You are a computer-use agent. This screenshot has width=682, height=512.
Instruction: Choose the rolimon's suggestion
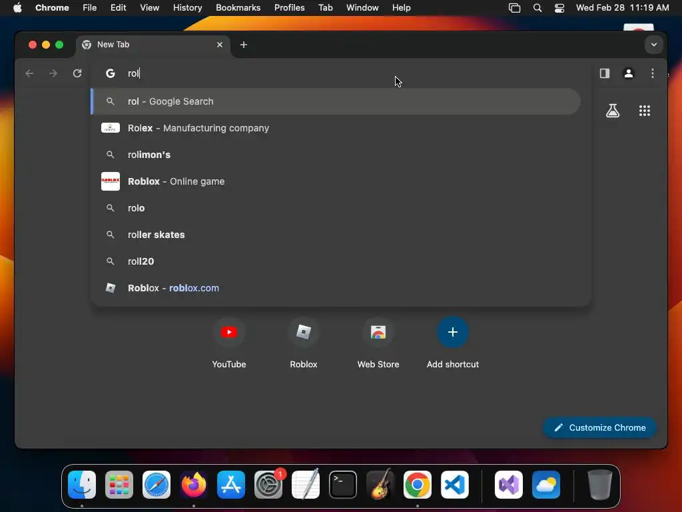pyautogui.click(x=336, y=155)
